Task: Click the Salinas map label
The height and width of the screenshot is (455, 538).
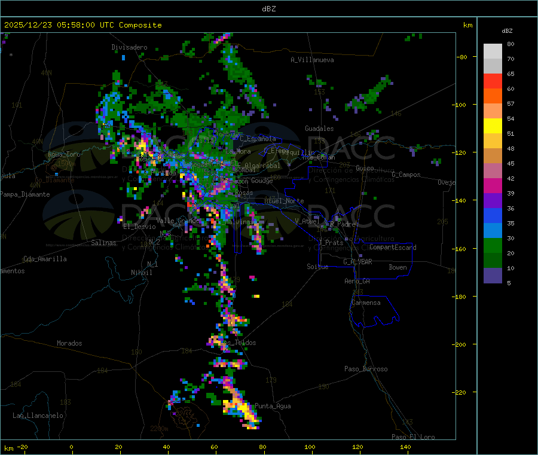Action: tap(103, 243)
